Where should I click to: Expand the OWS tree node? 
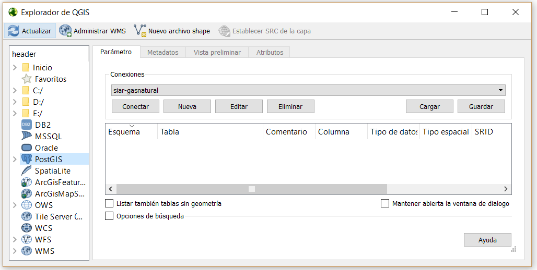click(15, 205)
